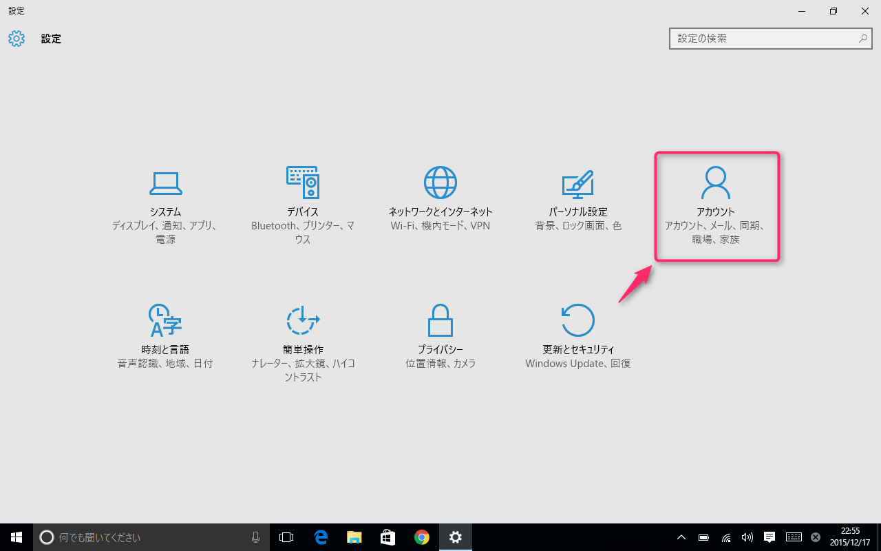Click the アカウント、メール、同期、職場、家族 description
The image size is (881, 551).
coord(716,233)
